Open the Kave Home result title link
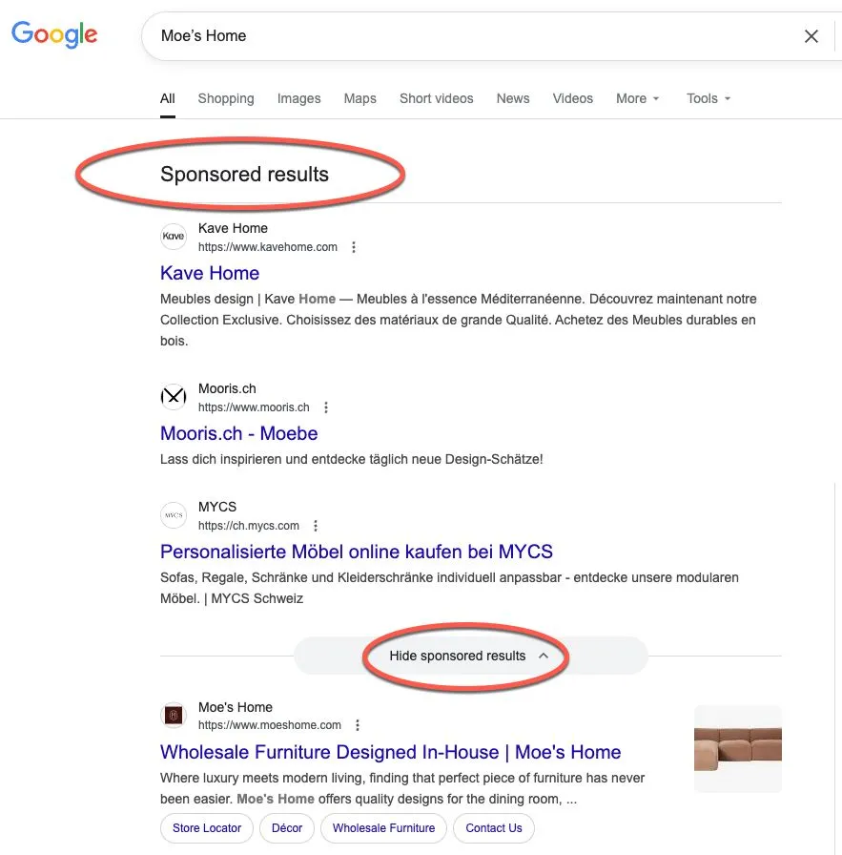This screenshot has width=842, height=855. coord(210,273)
